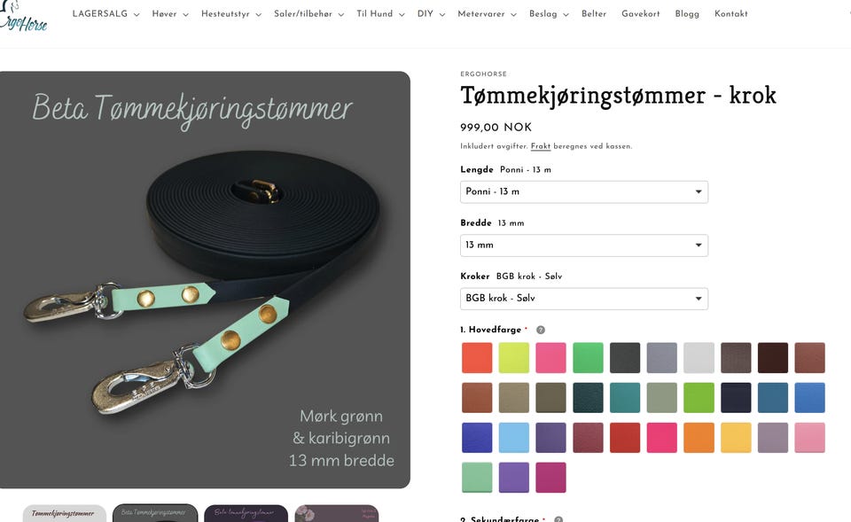Pick the yellow color swatch
The image size is (851, 522).
pos(736,437)
